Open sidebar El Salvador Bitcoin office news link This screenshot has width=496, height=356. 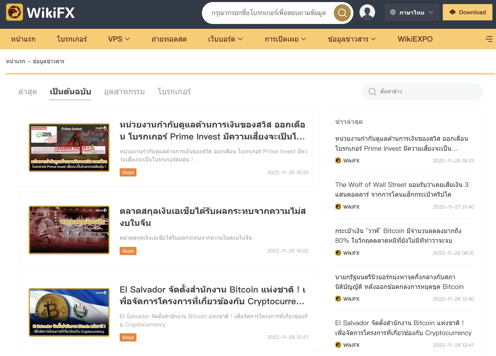coord(403,328)
